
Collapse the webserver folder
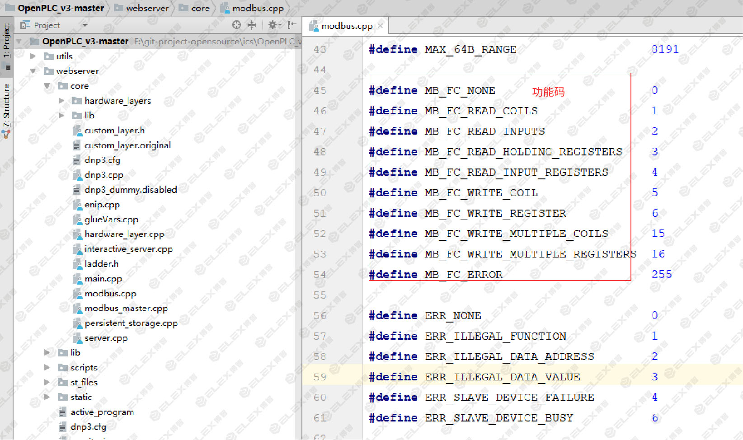pyautogui.click(x=33, y=71)
